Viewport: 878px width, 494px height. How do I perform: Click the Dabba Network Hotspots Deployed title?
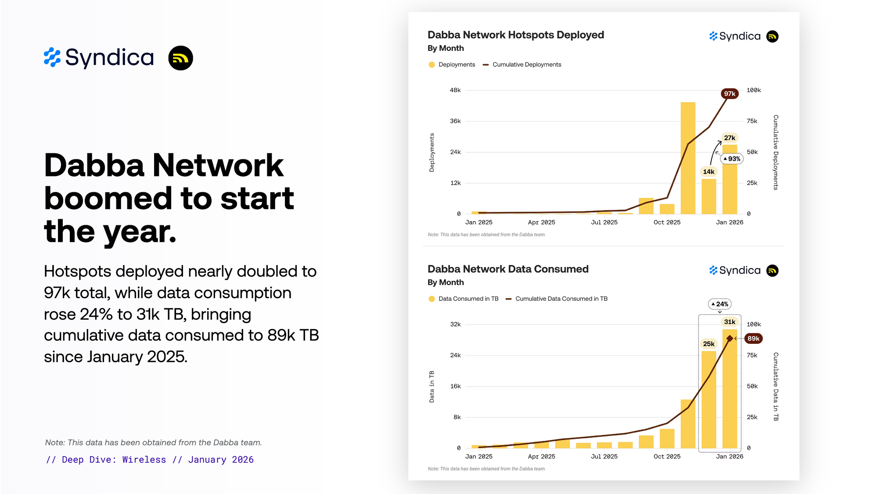[515, 35]
